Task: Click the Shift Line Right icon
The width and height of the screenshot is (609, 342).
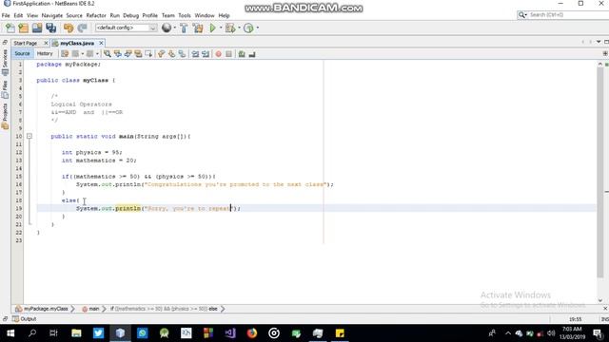Action: tap(206, 54)
